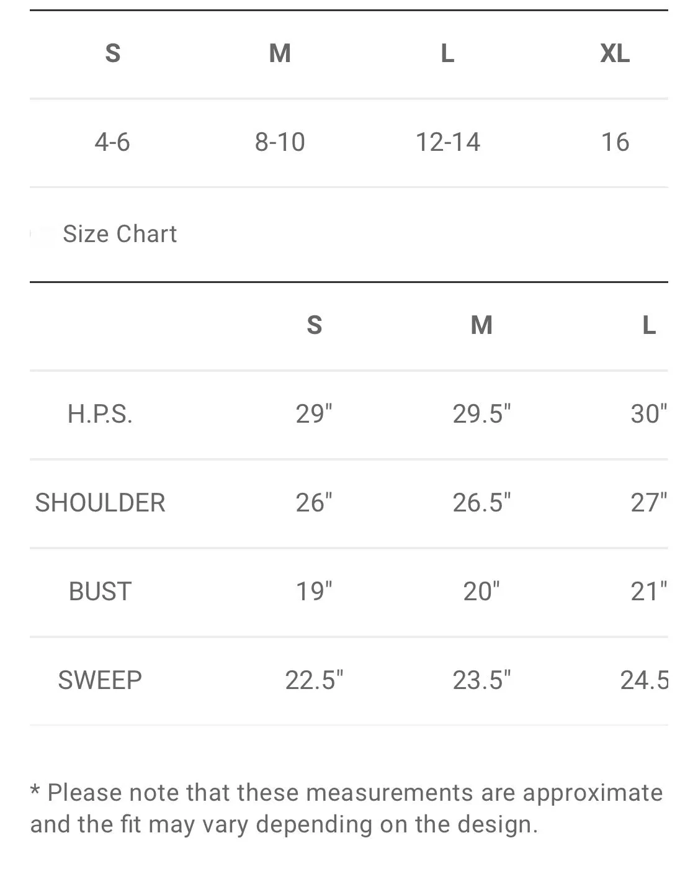
Task: Click the icon left of Size Chart
Action: [42, 235]
